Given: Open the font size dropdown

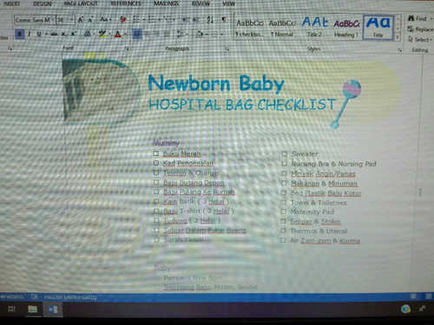Looking at the screenshot, I should point(72,20).
